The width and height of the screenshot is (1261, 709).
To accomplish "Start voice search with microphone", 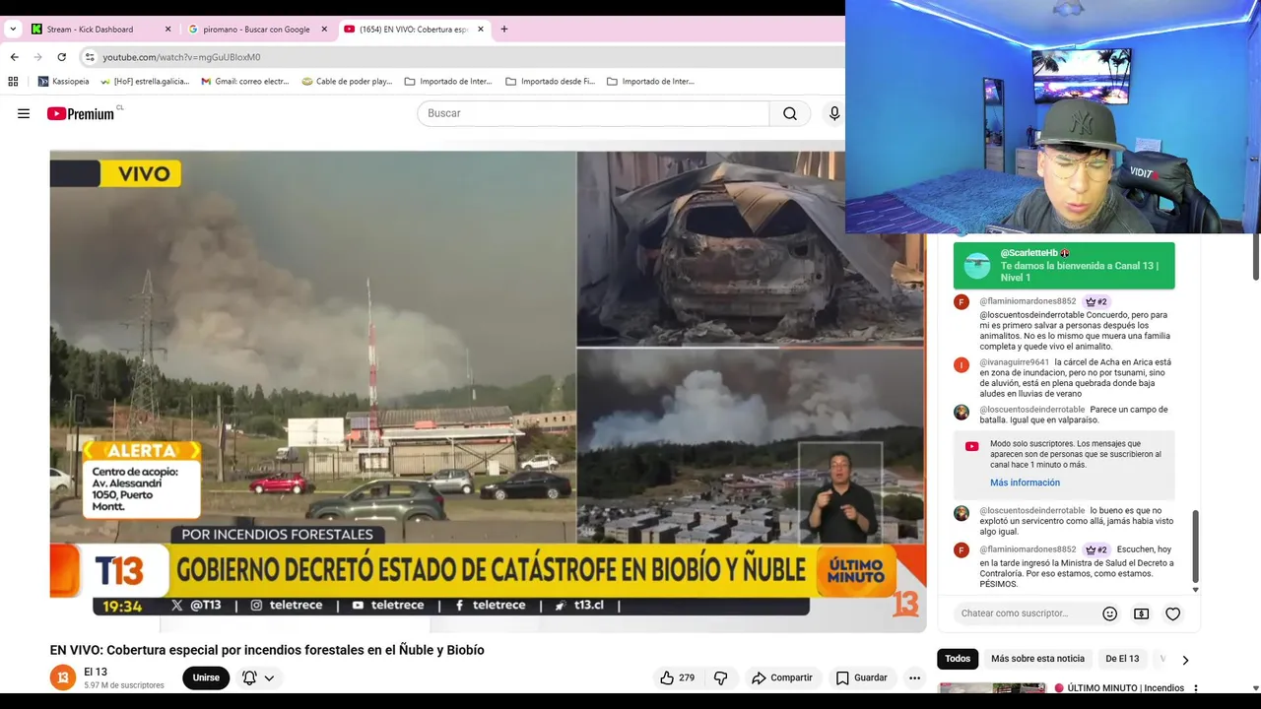I will (x=833, y=113).
